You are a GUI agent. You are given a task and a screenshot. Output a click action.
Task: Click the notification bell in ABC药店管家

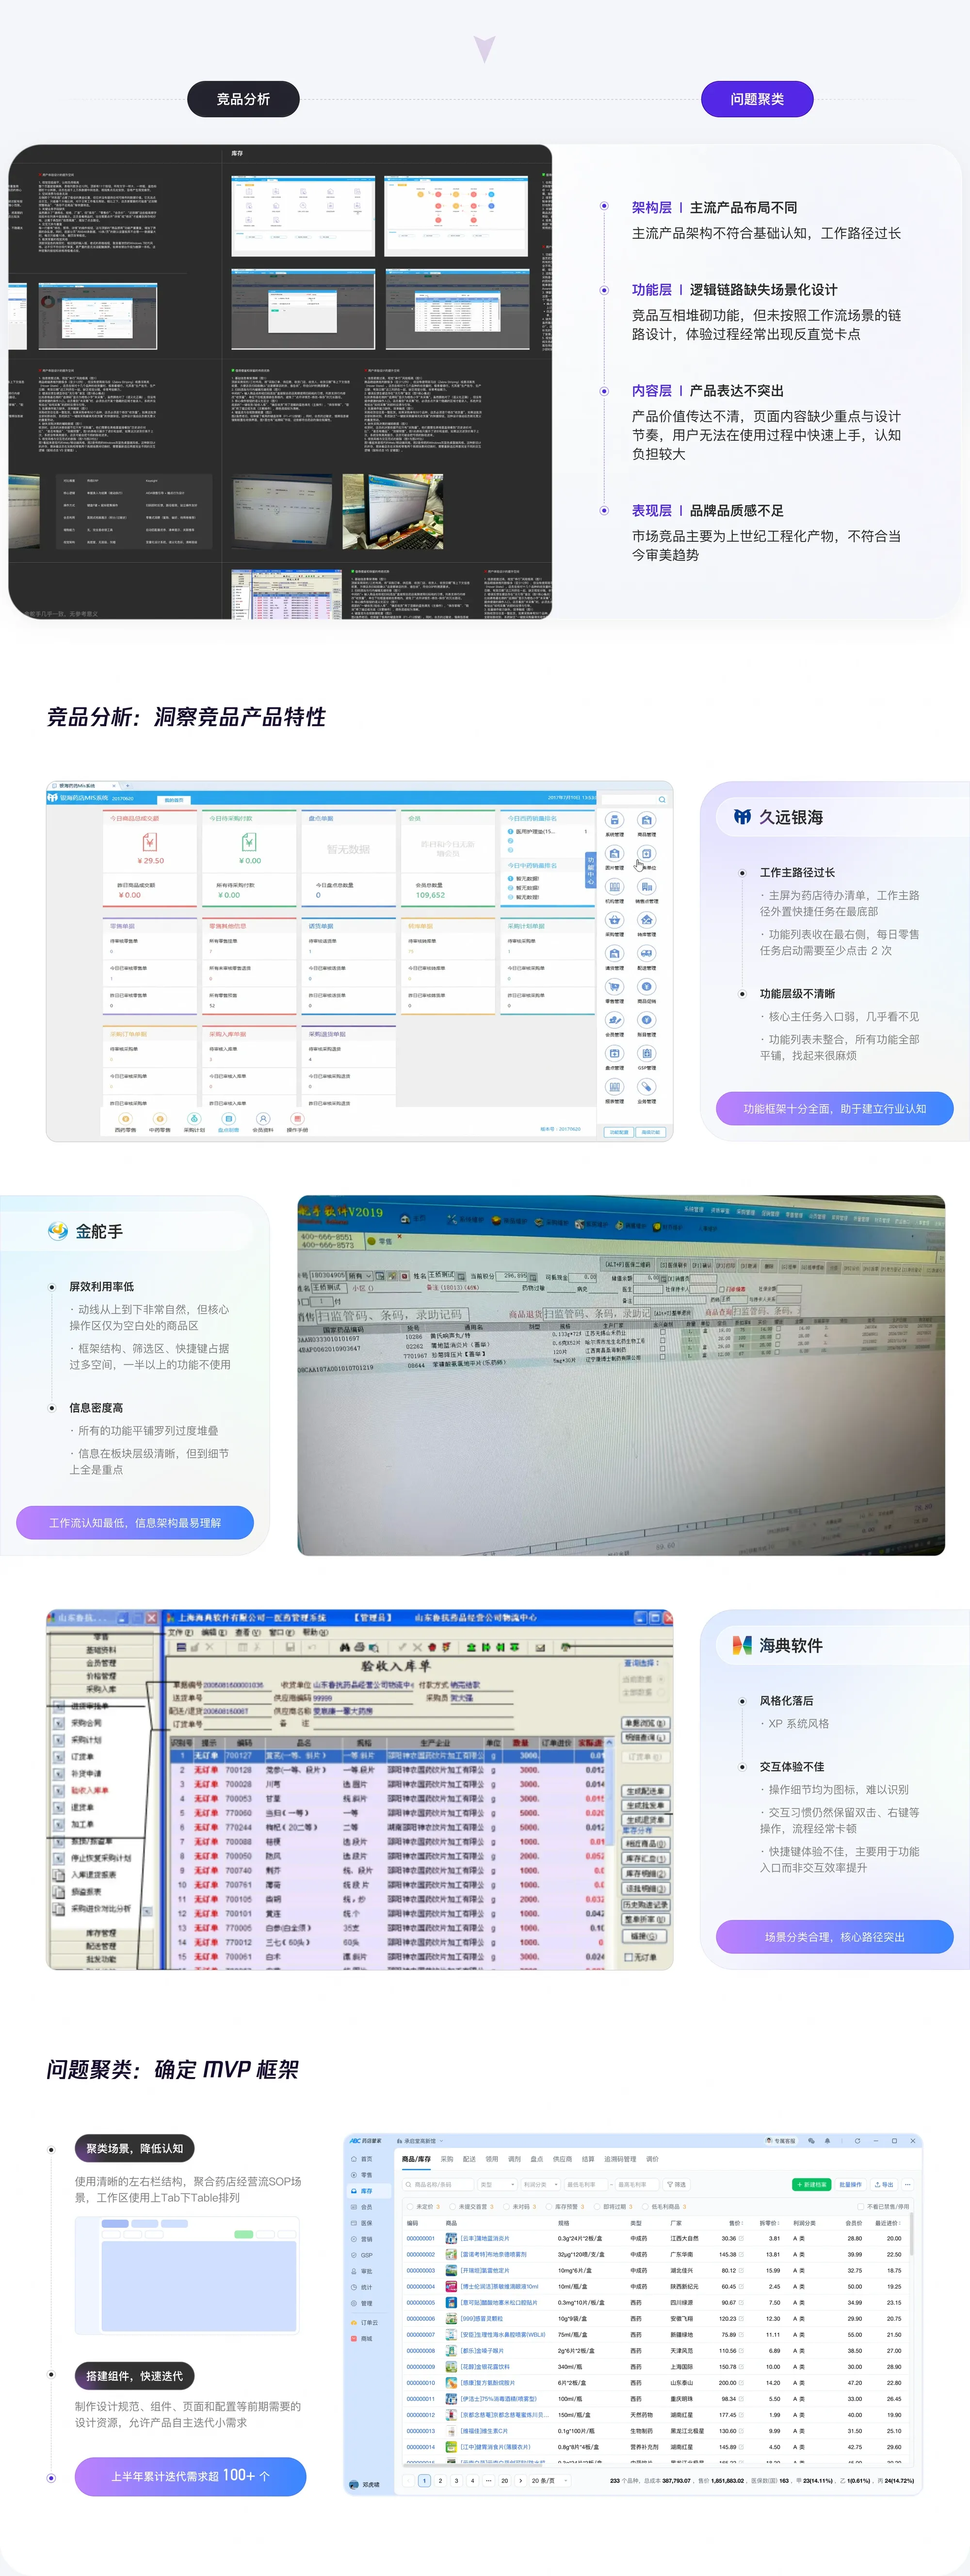coord(828,2141)
